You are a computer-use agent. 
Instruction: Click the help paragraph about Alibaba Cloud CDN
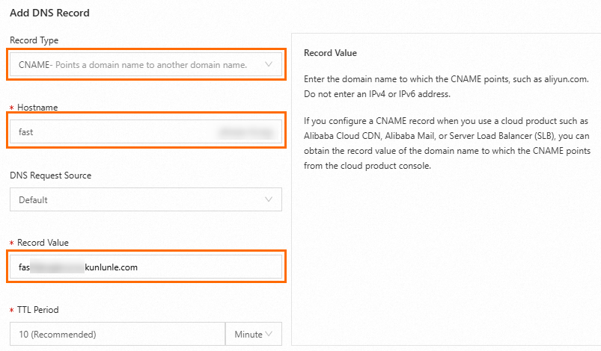448,143
